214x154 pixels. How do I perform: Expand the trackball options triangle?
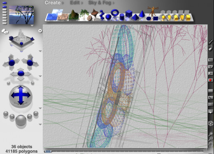[40, 108]
